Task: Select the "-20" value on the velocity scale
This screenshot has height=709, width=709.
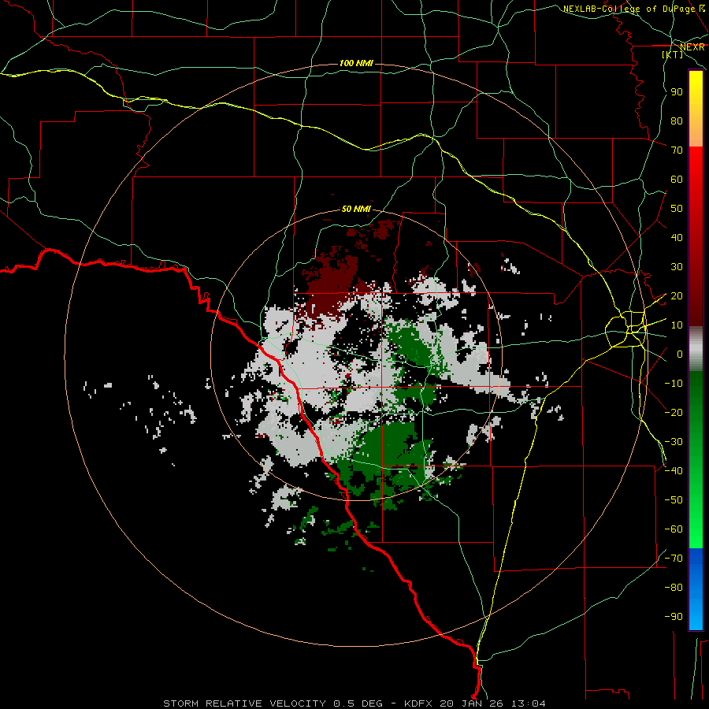Action: click(674, 412)
